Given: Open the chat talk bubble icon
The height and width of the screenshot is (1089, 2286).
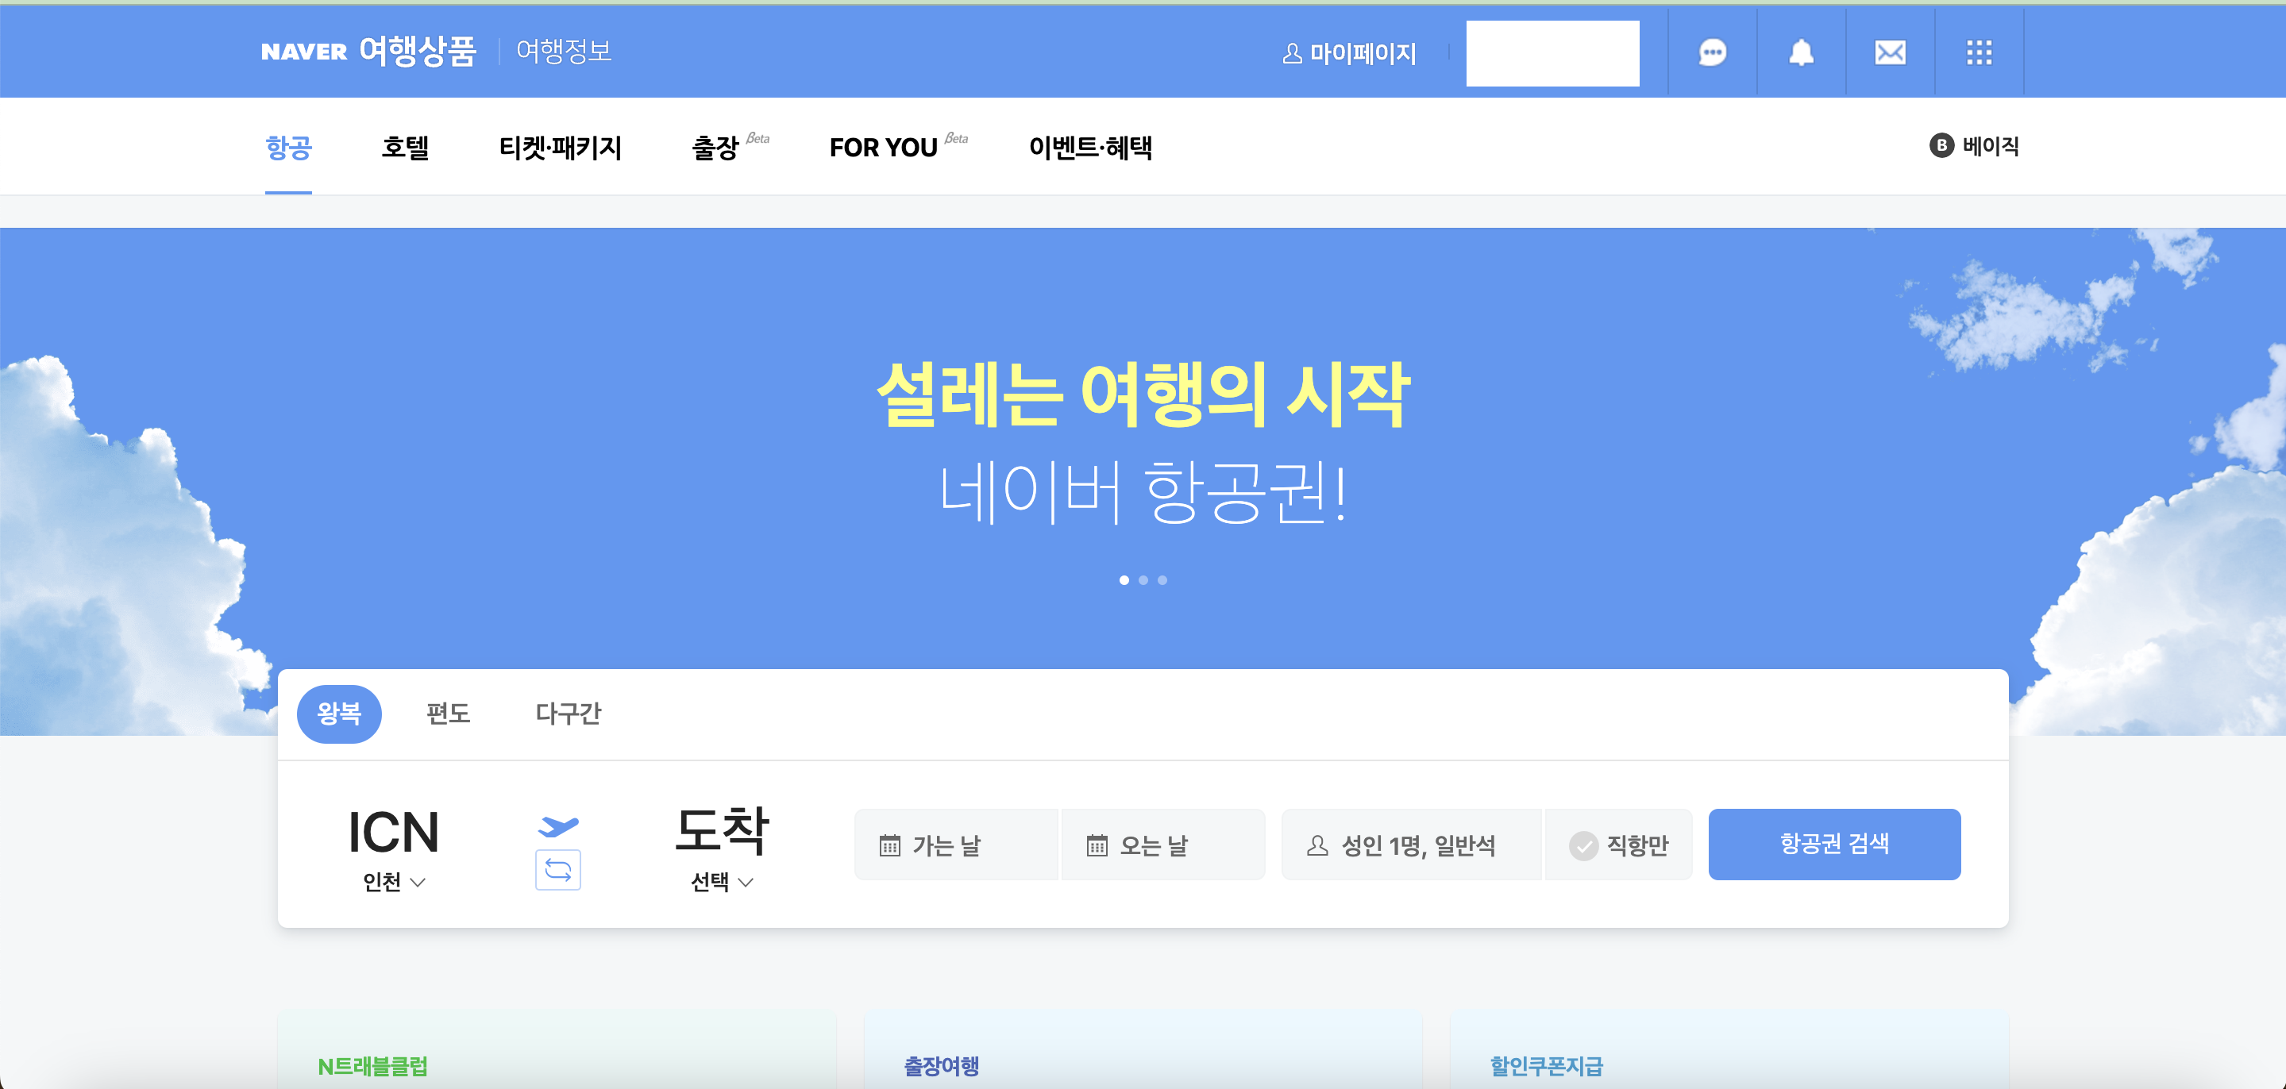Looking at the screenshot, I should tap(1712, 52).
